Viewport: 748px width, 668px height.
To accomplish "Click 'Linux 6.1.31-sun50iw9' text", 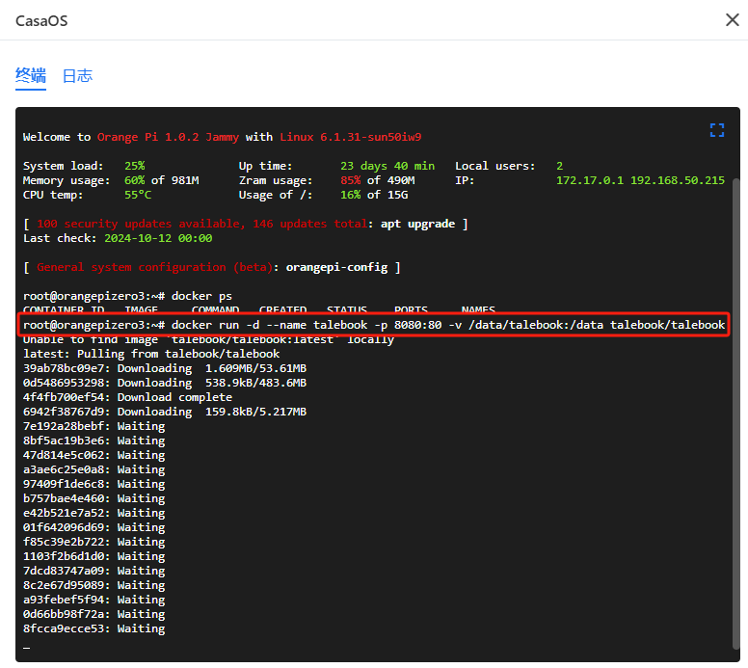I will [x=351, y=137].
